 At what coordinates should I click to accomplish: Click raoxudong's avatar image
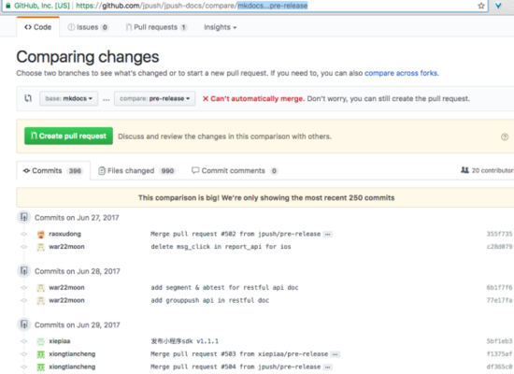point(40,235)
